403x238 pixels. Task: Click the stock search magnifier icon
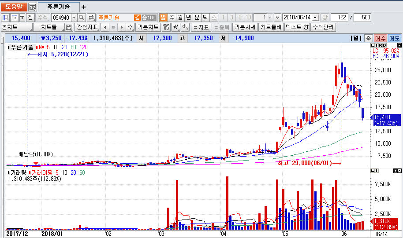82,18
